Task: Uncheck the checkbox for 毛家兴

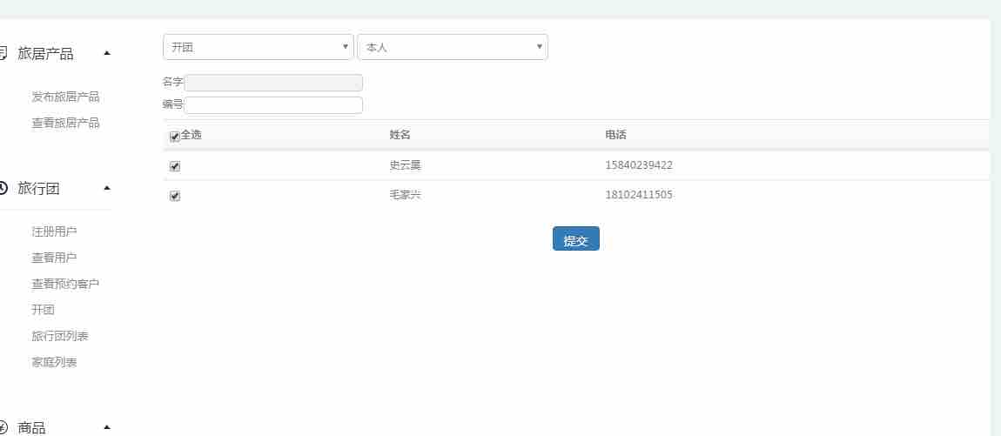Action: (x=175, y=196)
